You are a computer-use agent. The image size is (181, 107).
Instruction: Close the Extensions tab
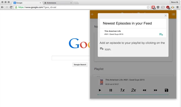point(71,3)
